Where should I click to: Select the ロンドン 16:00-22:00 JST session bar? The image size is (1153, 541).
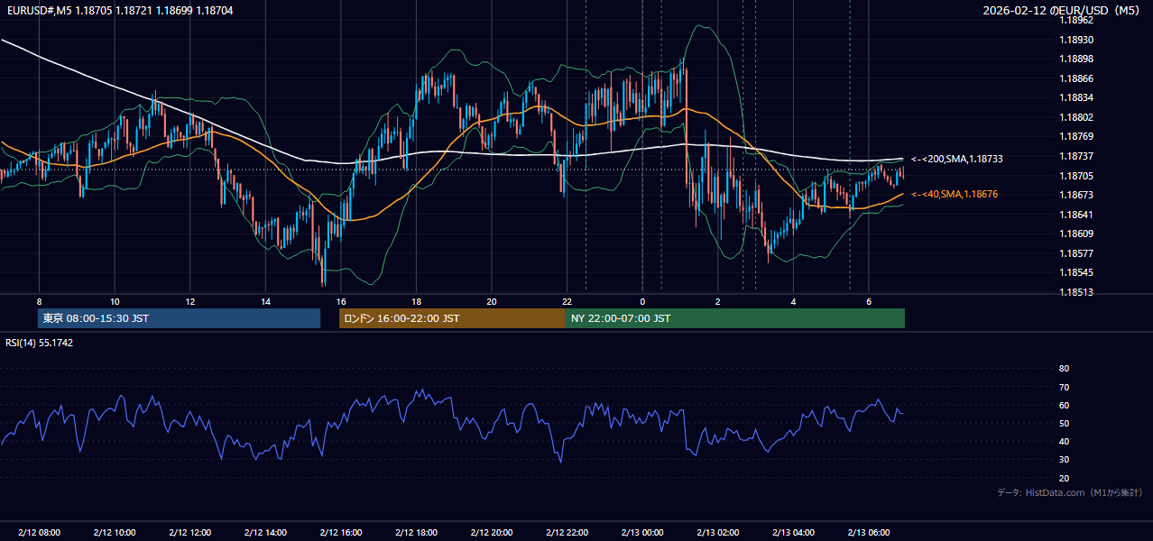click(452, 318)
